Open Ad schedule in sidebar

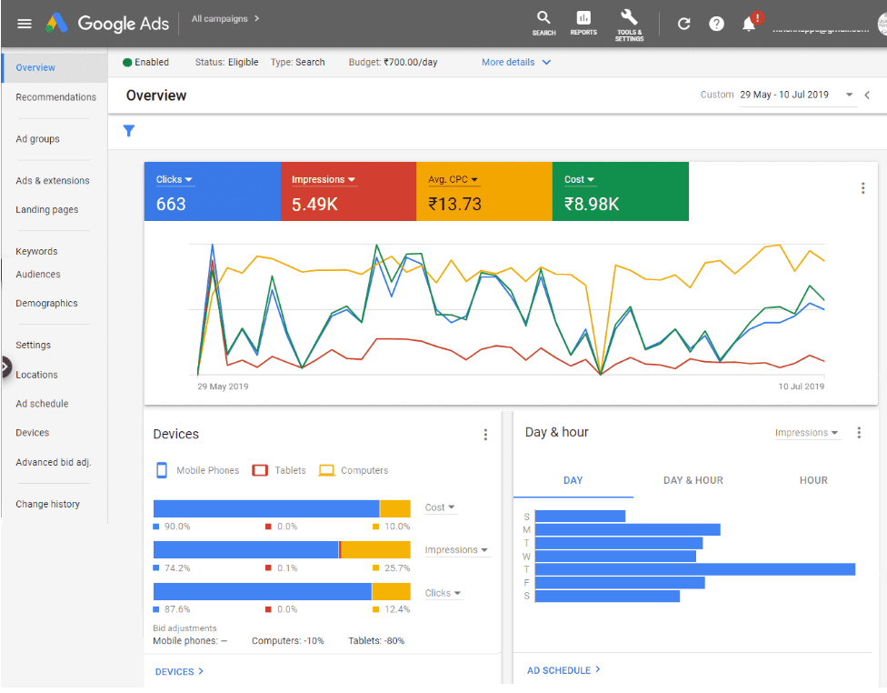click(x=42, y=404)
